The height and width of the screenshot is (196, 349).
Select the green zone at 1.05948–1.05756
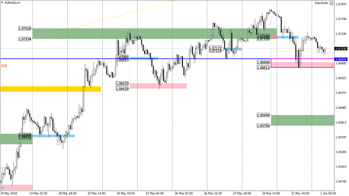303,120
